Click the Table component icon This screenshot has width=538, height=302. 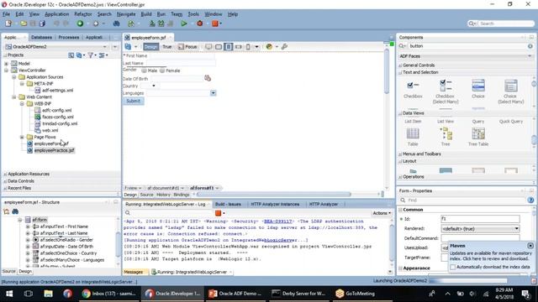[x=413, y=133]
